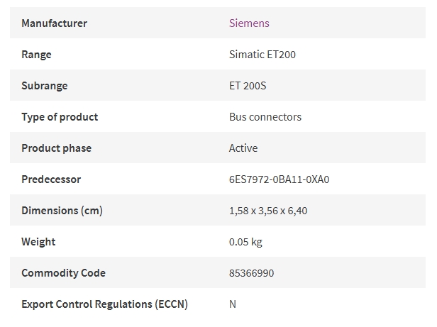The height and width of the screenshot is (327, 437).
Task: Select predecessor number 6ES7972-0BA11-0XA0
Action: [280, 179]
